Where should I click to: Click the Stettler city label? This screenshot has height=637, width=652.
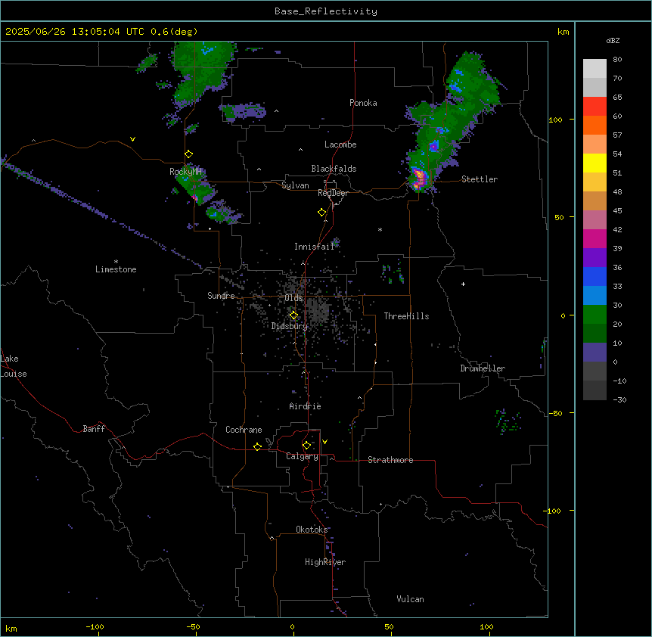[x=479, y=179]
